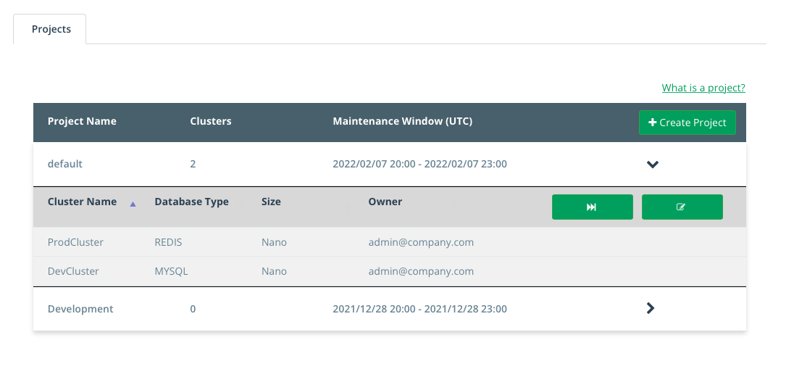This screenshot has height=377, width=794.
Task: Click cluster count 0 for Development
Action: coord(193,309)
